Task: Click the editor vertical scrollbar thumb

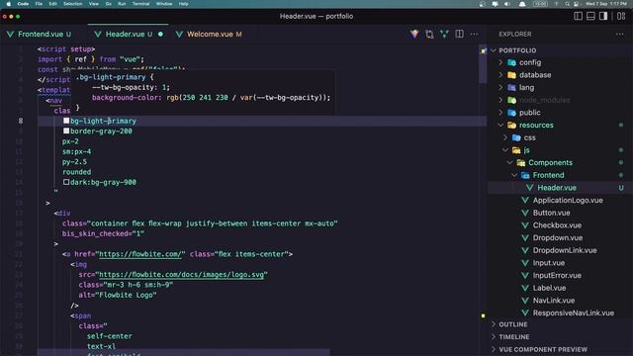Action: 483,64
